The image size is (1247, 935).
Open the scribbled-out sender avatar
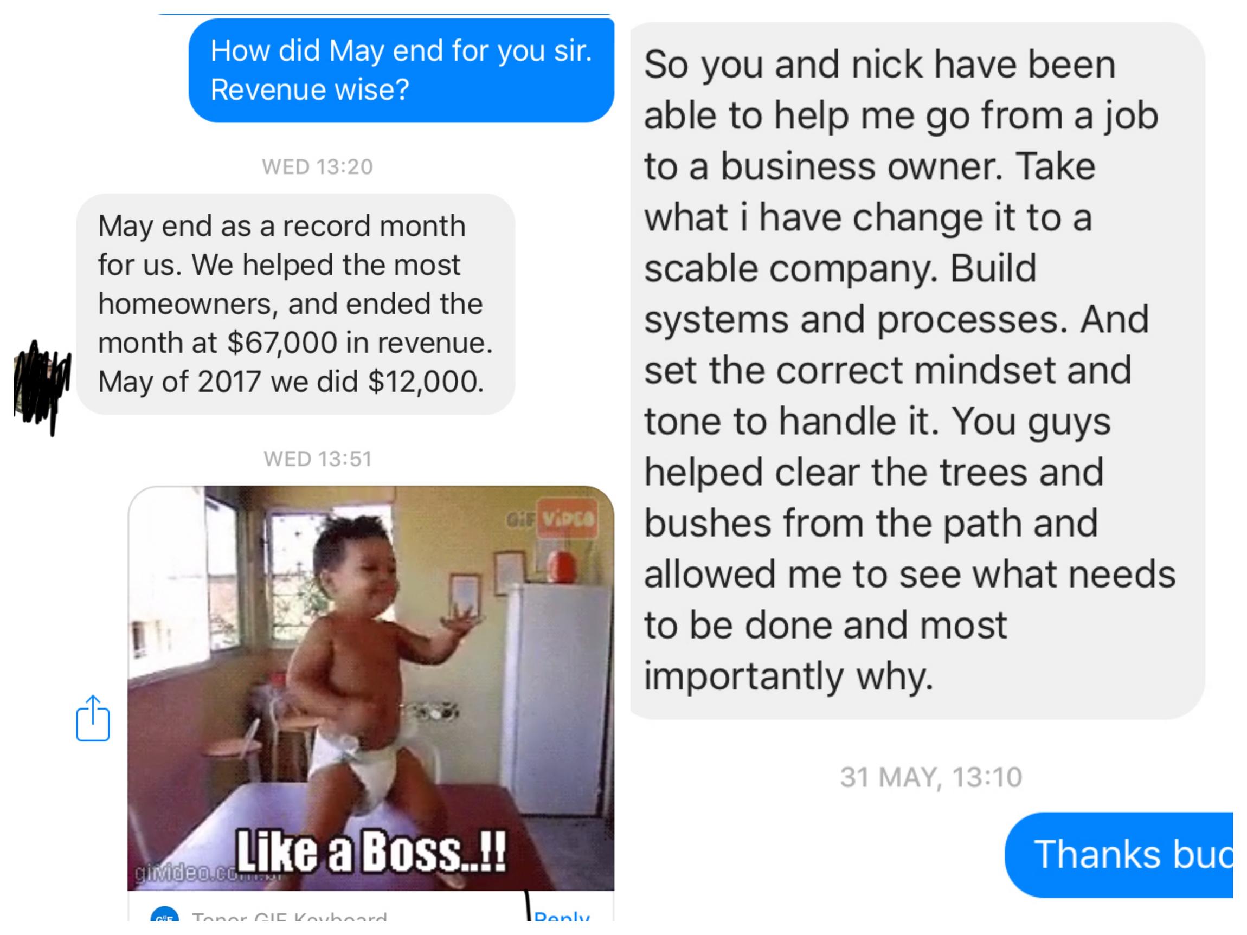43,386
